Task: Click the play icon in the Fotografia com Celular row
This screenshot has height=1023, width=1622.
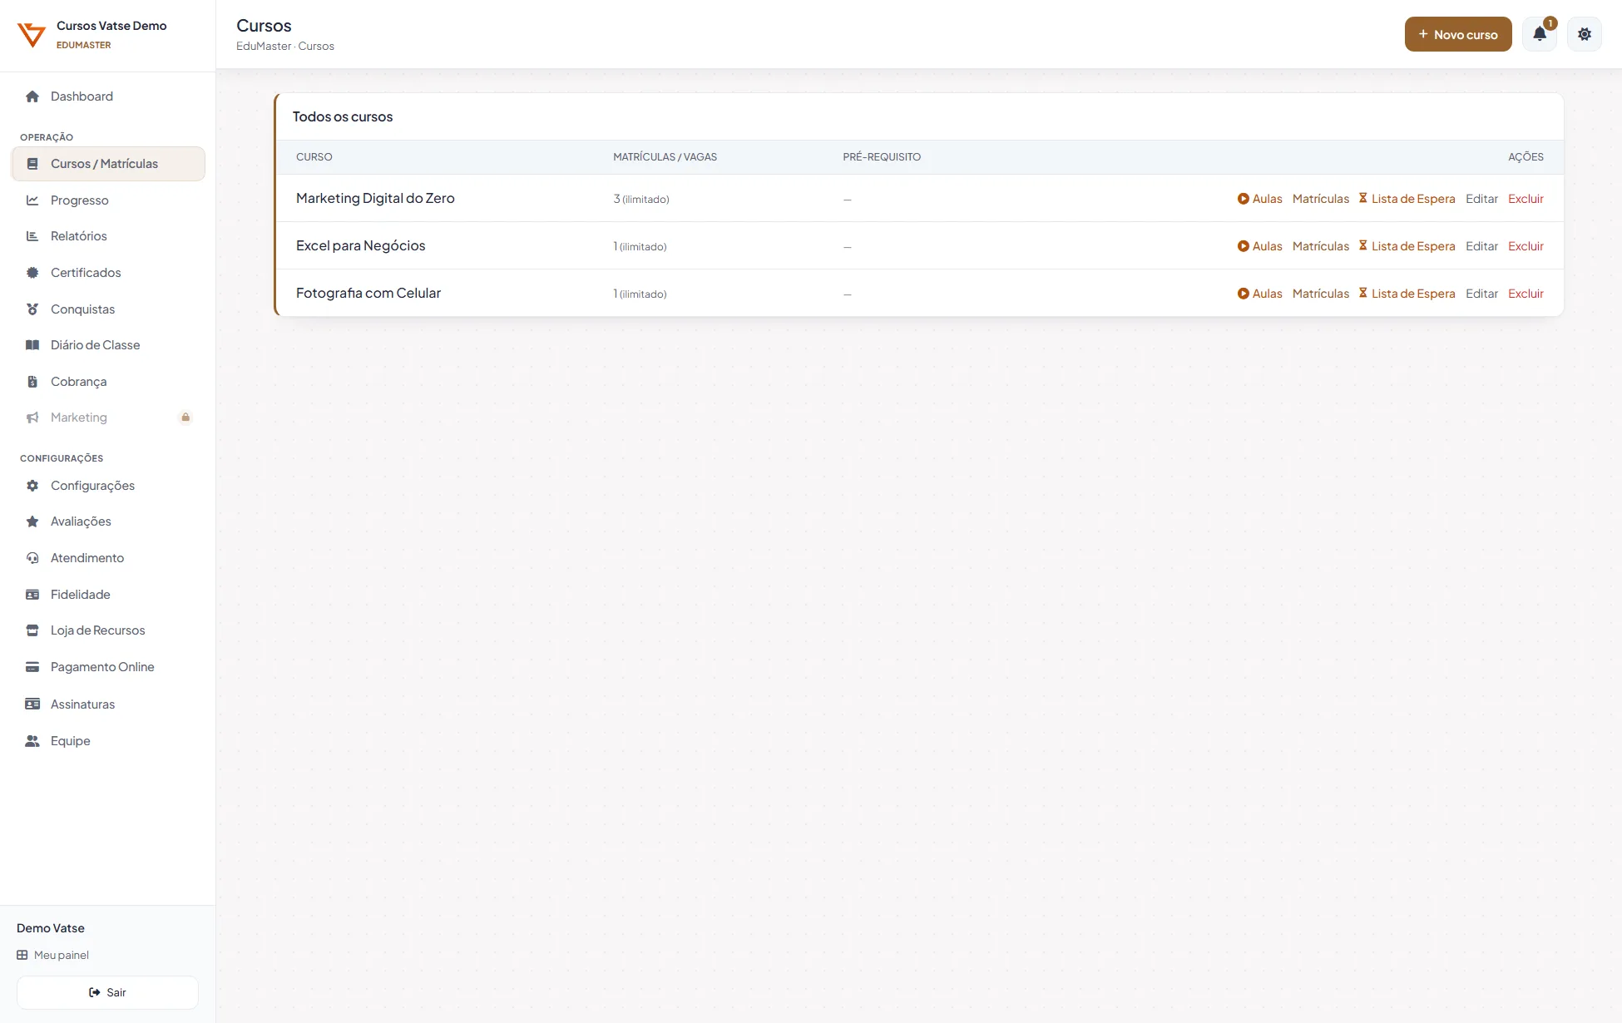Action: [x=1244, y=294]
